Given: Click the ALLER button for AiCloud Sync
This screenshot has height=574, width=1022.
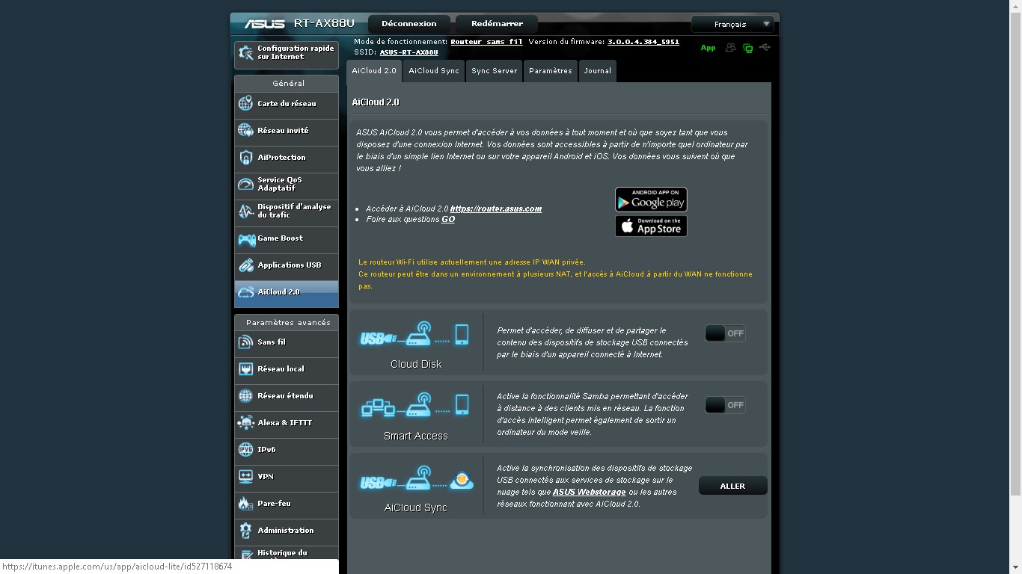Looking at the screenshot, I should (732, 486).
